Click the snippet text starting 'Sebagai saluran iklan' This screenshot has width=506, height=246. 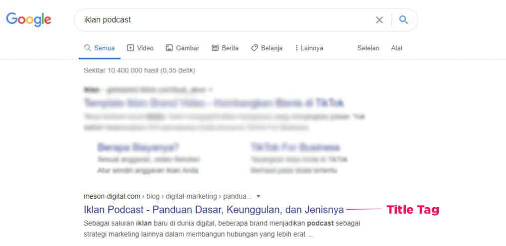[x=222, y=229]
